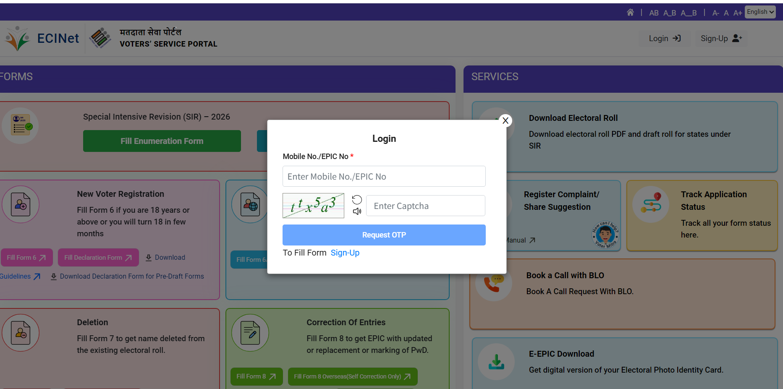Play the captcha audio speaker icon
The height and width of the screenshot is (389, 783).
click(357, 211)
